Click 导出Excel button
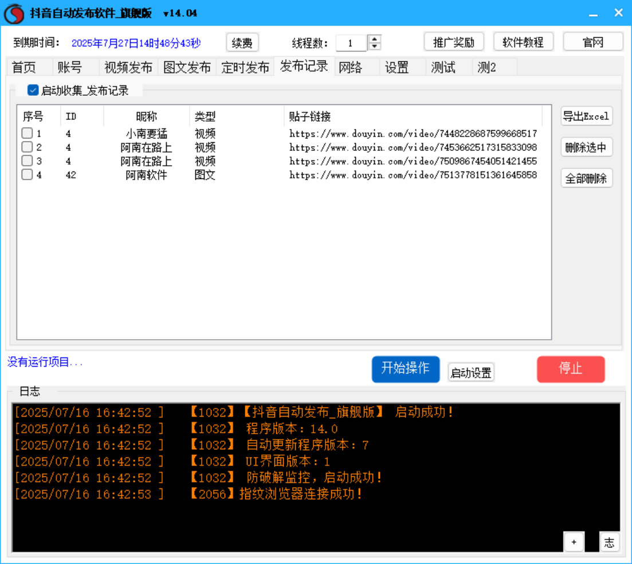Viewport: 632px width, 564px height. click(586, 116)
